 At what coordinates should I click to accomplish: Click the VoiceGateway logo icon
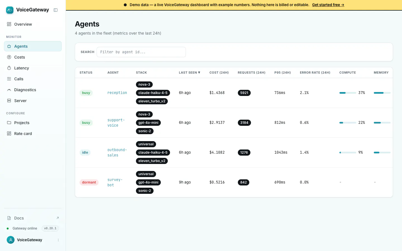point(10,10)
